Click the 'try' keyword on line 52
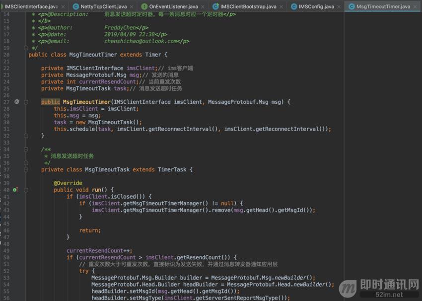The width and height of the screenshot is (422, 301). click(84, 271)
